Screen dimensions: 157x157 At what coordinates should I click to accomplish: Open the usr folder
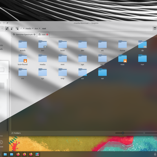[82, 74]
